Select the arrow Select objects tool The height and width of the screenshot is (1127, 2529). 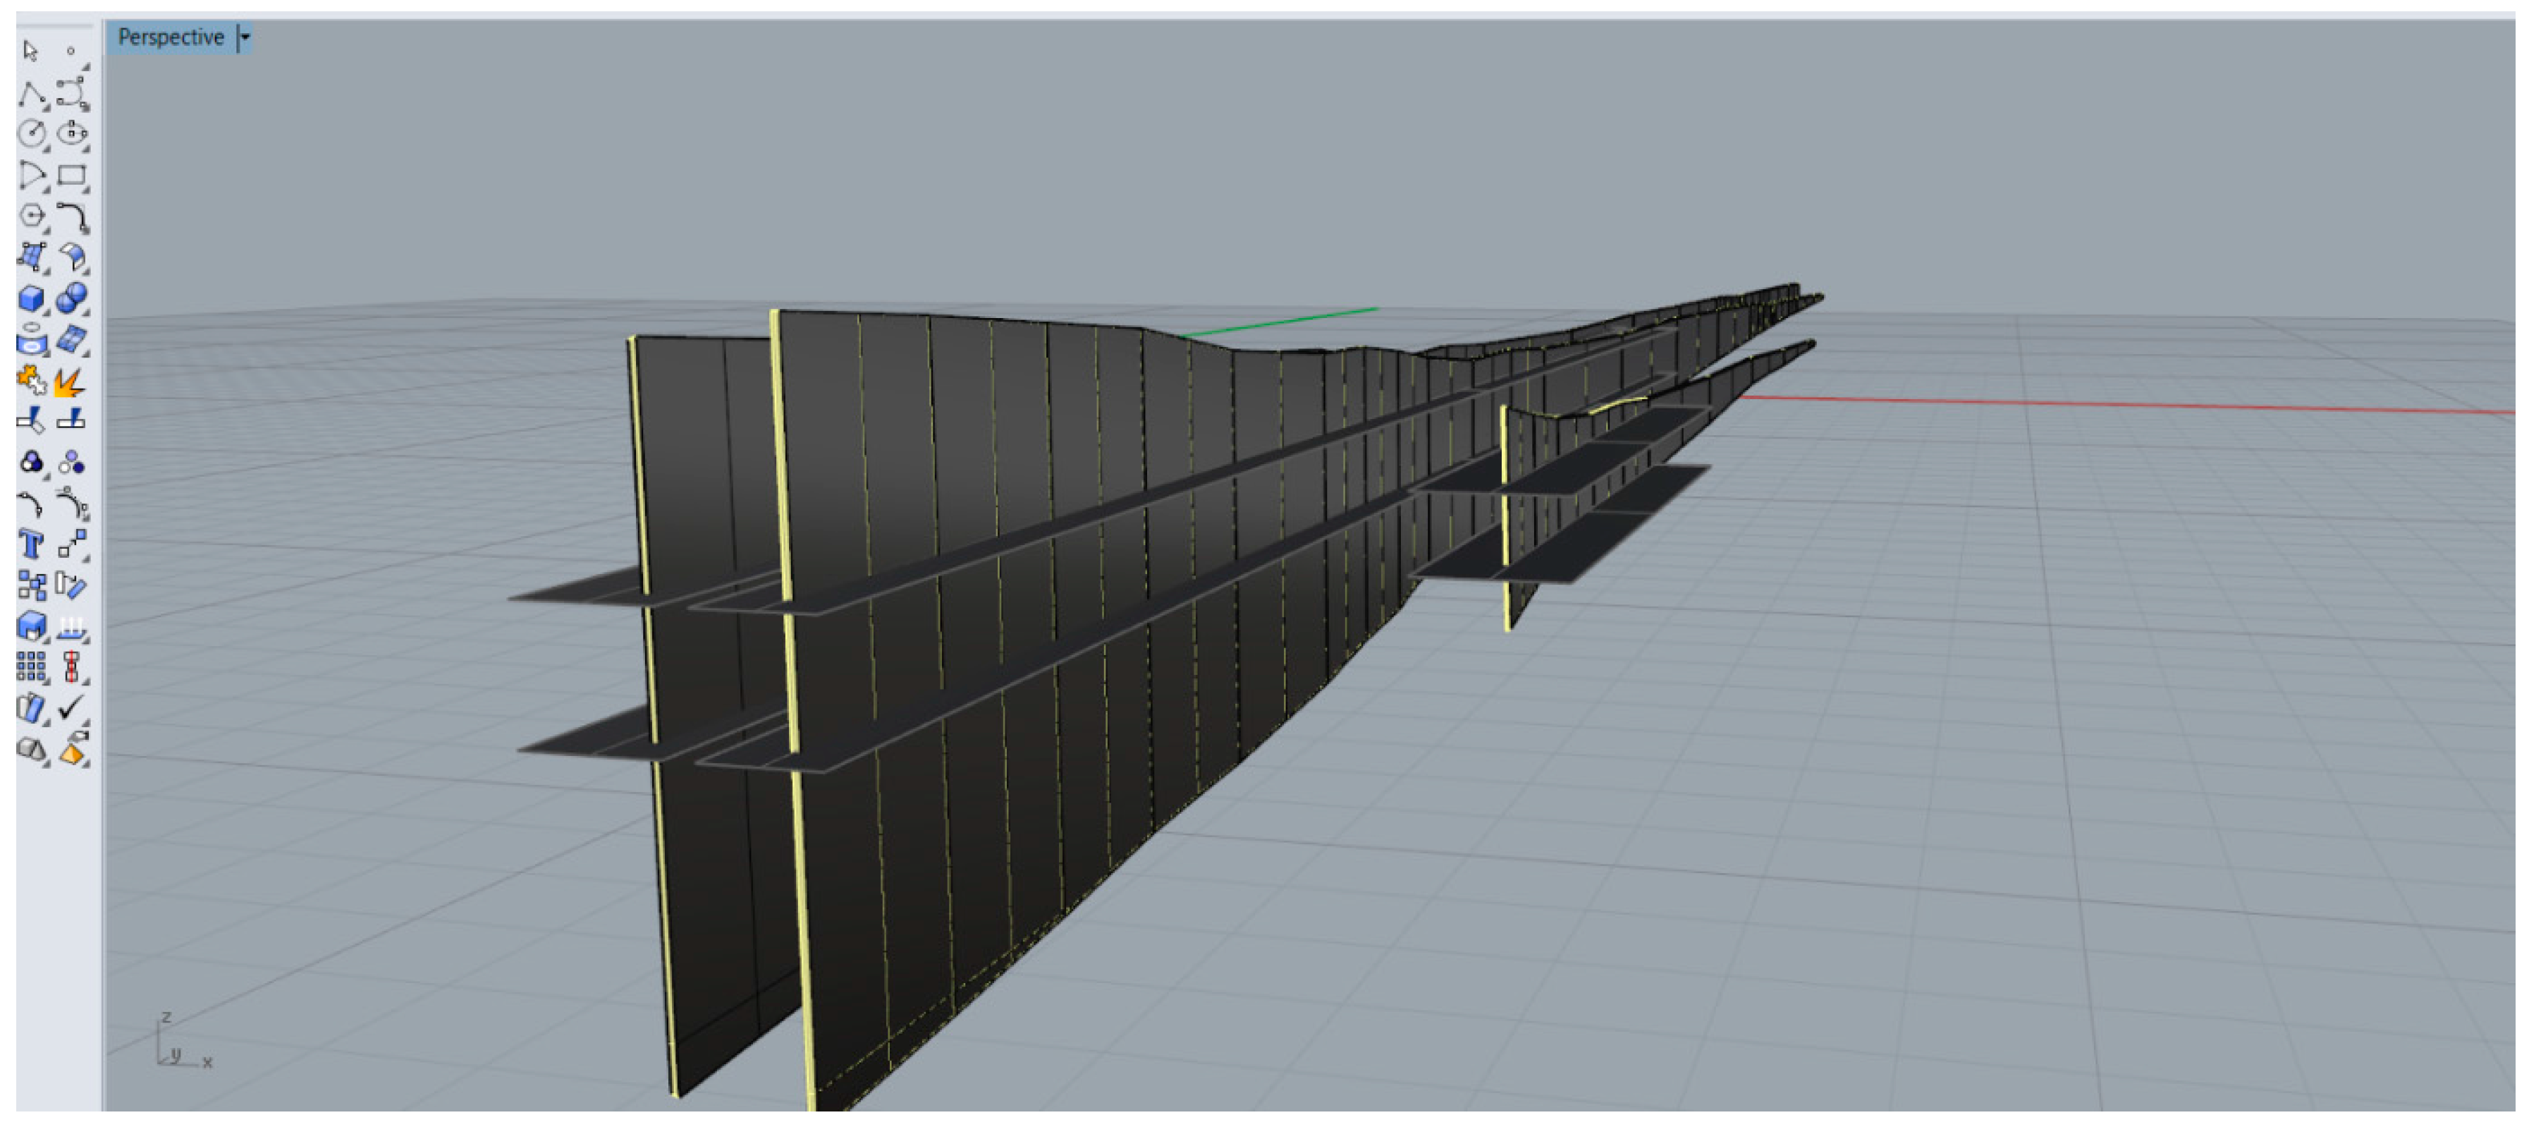click(30, 50)
